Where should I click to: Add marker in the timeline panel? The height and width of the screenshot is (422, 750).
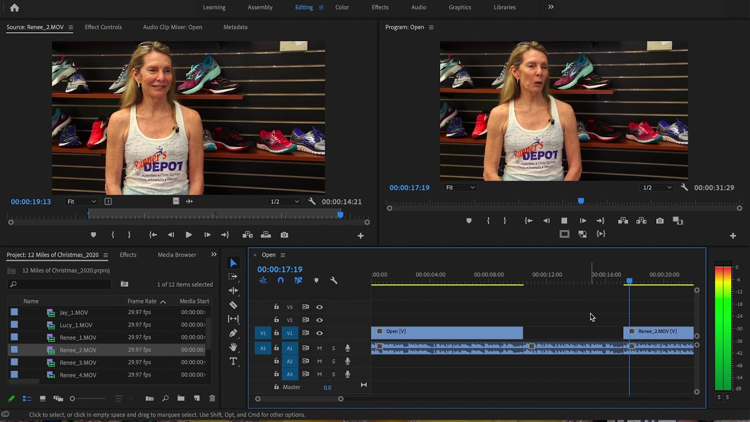(x=316, y=281)
